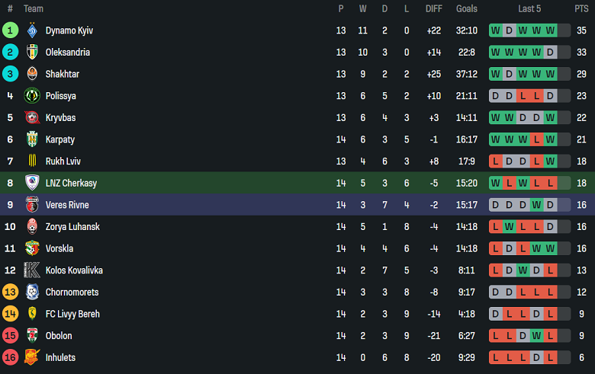
Task: Click the Kryvbas team badge
Action: point(32,118)
